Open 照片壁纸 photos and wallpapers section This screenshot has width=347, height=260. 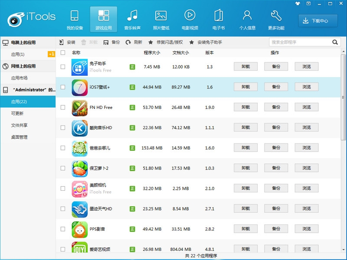tap(160, 20)
